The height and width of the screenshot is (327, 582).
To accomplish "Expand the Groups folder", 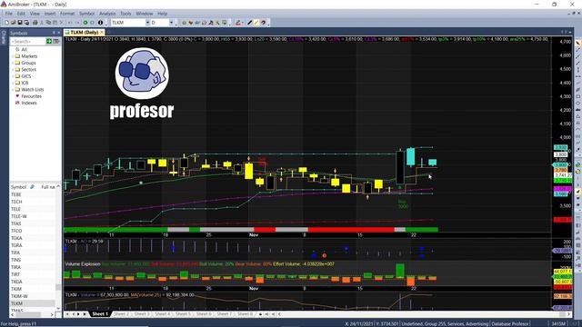I will coord(13,63).
